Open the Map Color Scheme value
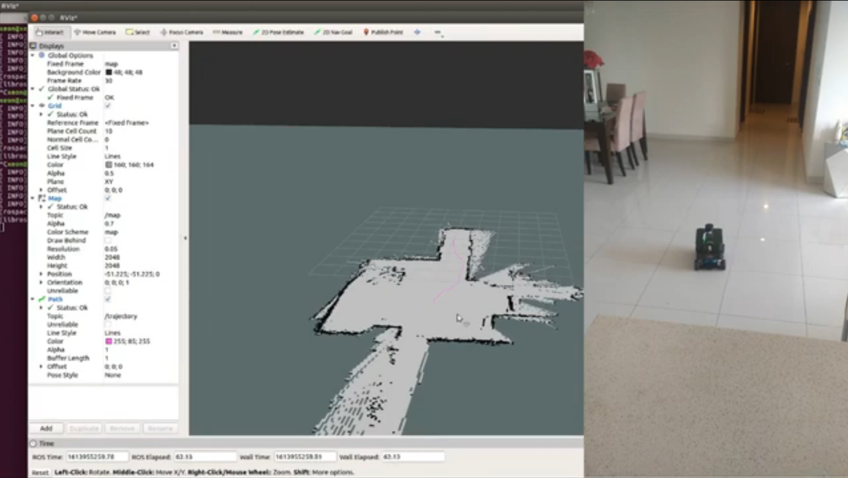The width and height of the screenshot is (848, 478). 111,232
